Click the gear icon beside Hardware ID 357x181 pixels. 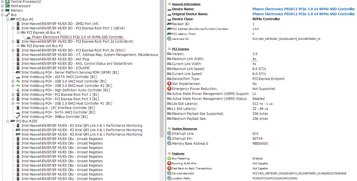(x=169, y=39)
